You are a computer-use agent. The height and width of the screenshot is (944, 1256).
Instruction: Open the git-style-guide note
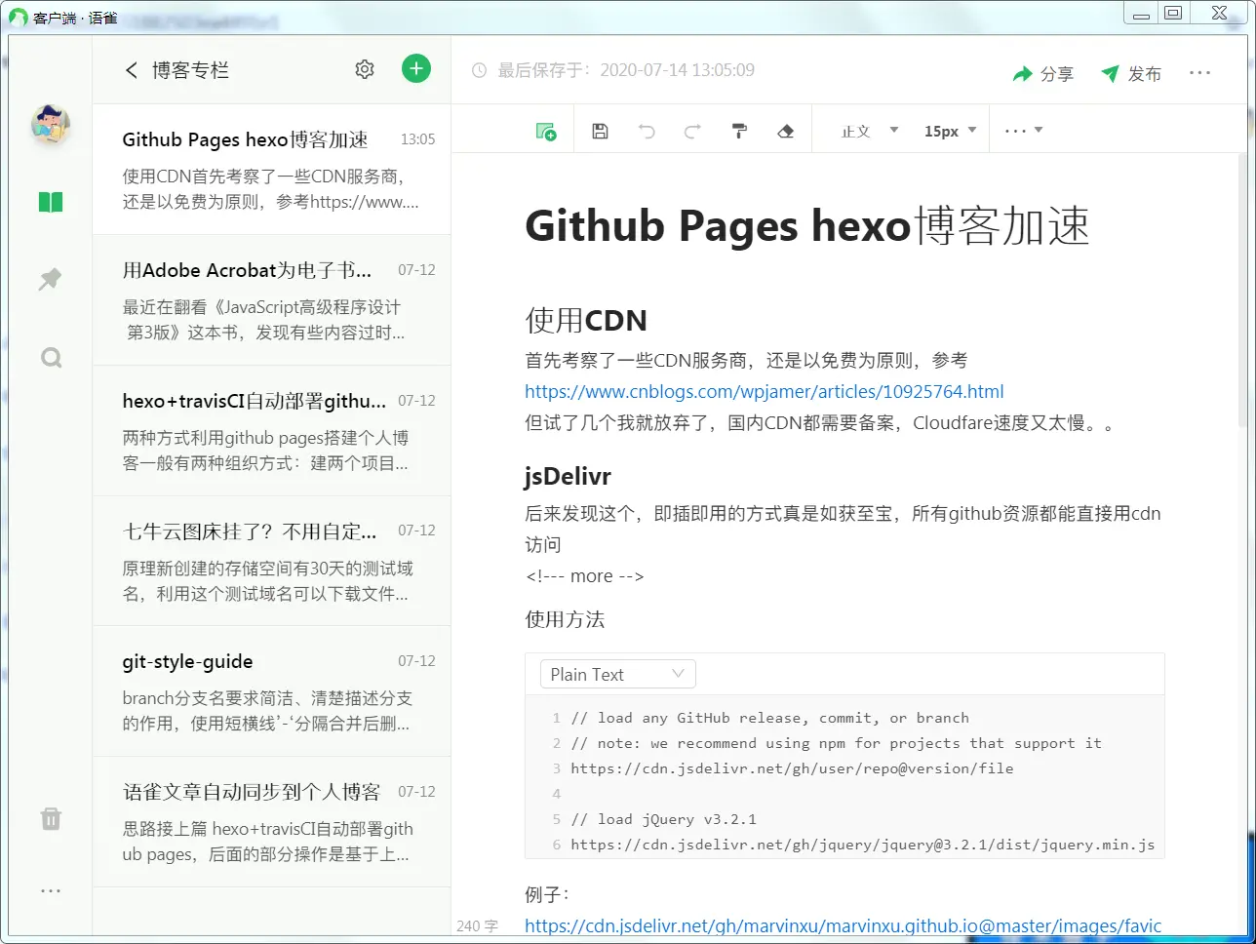click(272, 691)
